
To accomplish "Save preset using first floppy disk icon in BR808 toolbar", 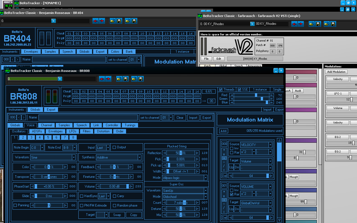I will pyautogui.click(x=126, y=79).
